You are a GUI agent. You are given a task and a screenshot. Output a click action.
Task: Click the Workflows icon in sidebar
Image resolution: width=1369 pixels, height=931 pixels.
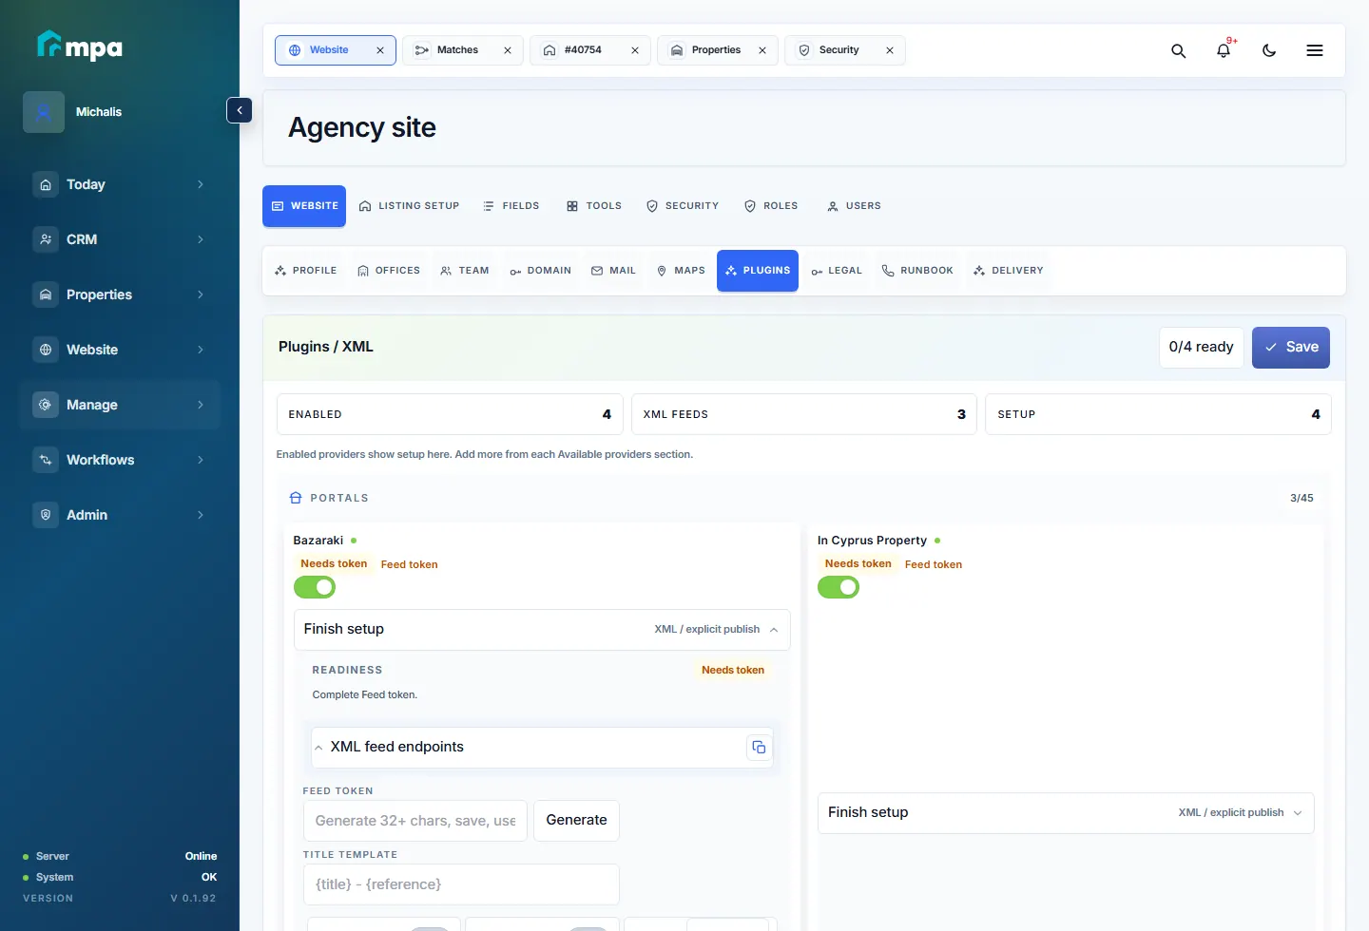[46, 460]
